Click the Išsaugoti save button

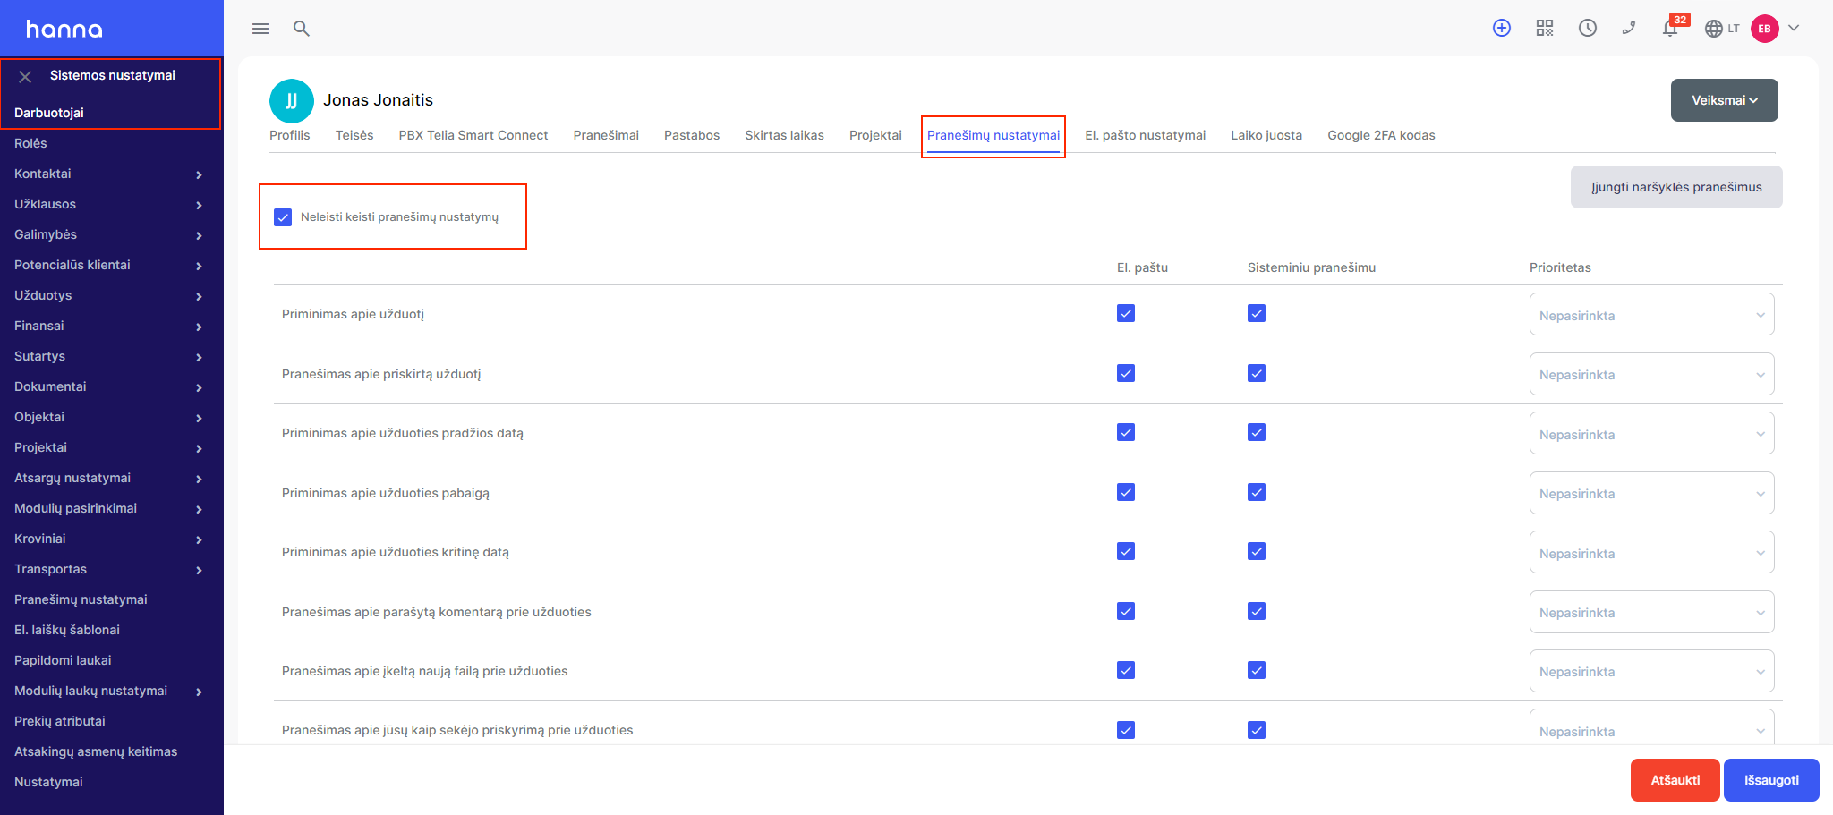(x=1771, y=780)
